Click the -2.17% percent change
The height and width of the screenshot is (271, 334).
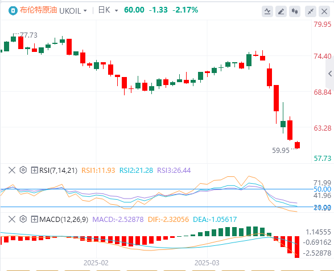[185, 10]
